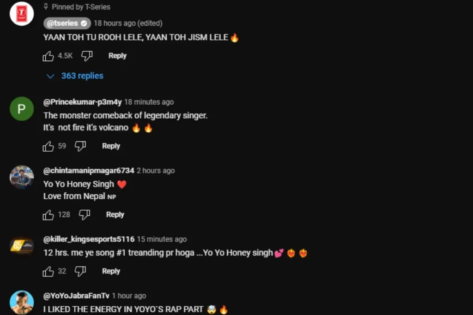Viewport: 473px width, 315px height.
Task: Click the chevron beside 363 replies
Action: pos(50,76)
